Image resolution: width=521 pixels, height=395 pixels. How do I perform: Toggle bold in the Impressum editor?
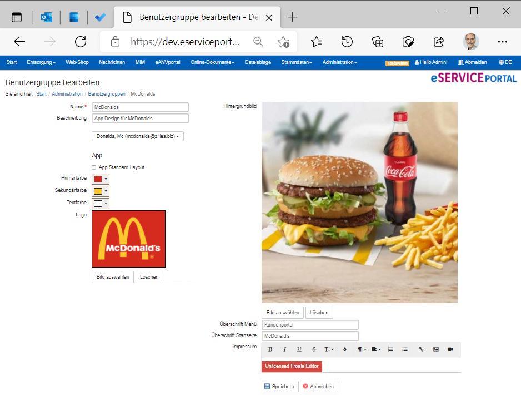click(x=270, y=349)
